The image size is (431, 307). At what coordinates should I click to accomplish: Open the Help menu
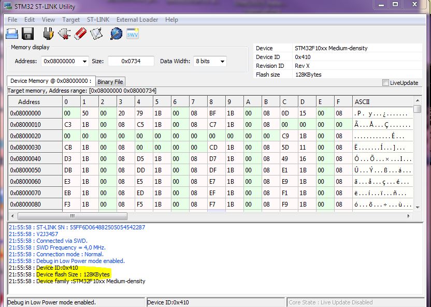pos(171,20)
